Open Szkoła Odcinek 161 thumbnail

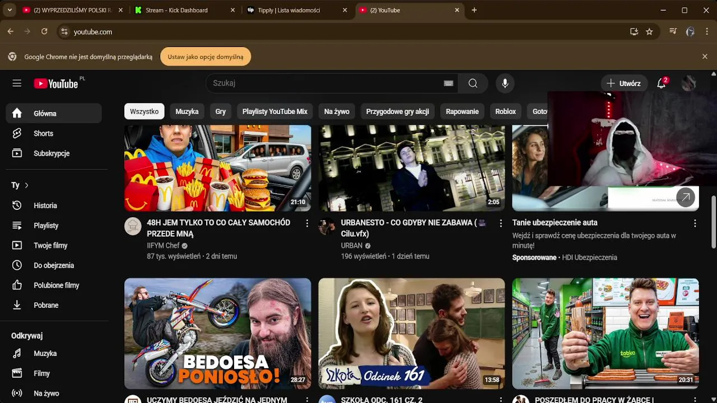[x=412, y=334]
